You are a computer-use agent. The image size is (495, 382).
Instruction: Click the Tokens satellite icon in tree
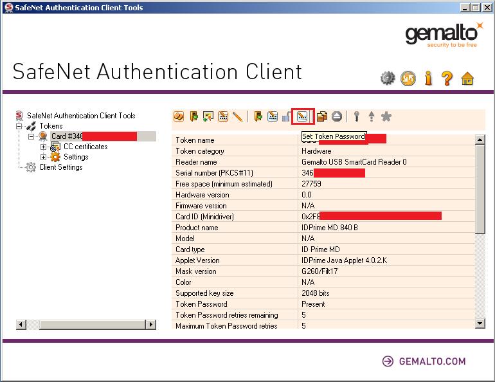point(31,126)
